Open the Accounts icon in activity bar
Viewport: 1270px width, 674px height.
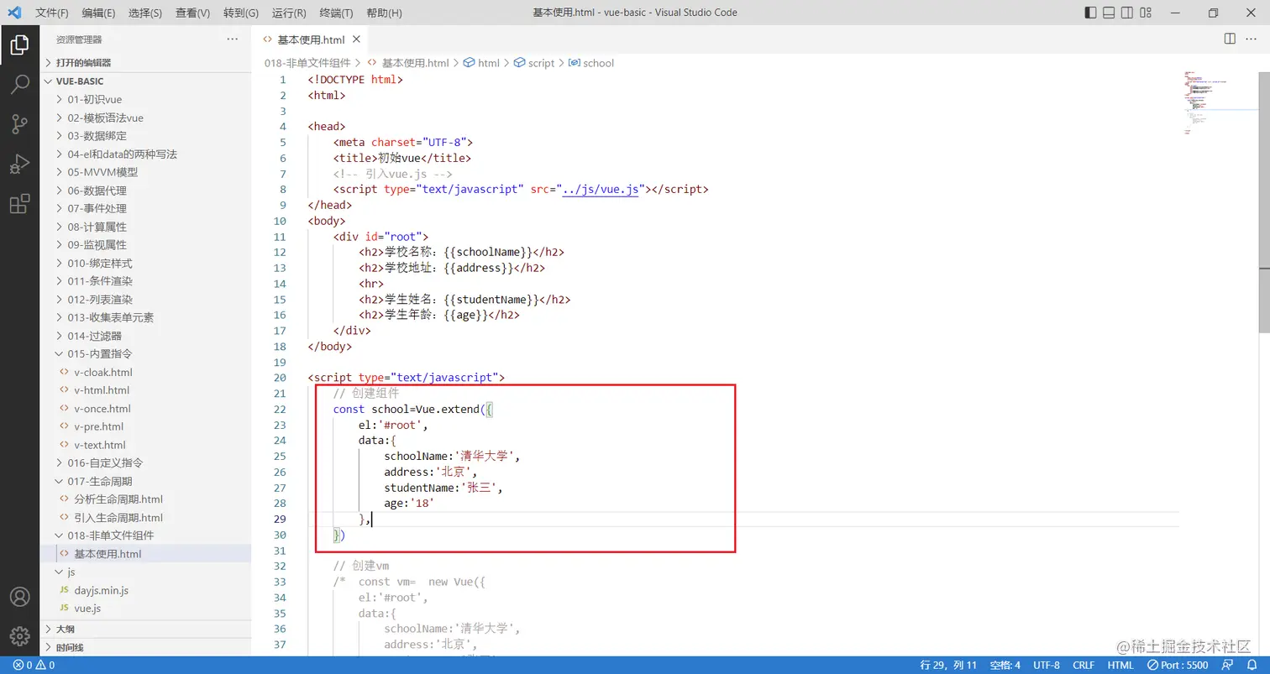click(x=19, y=597)
